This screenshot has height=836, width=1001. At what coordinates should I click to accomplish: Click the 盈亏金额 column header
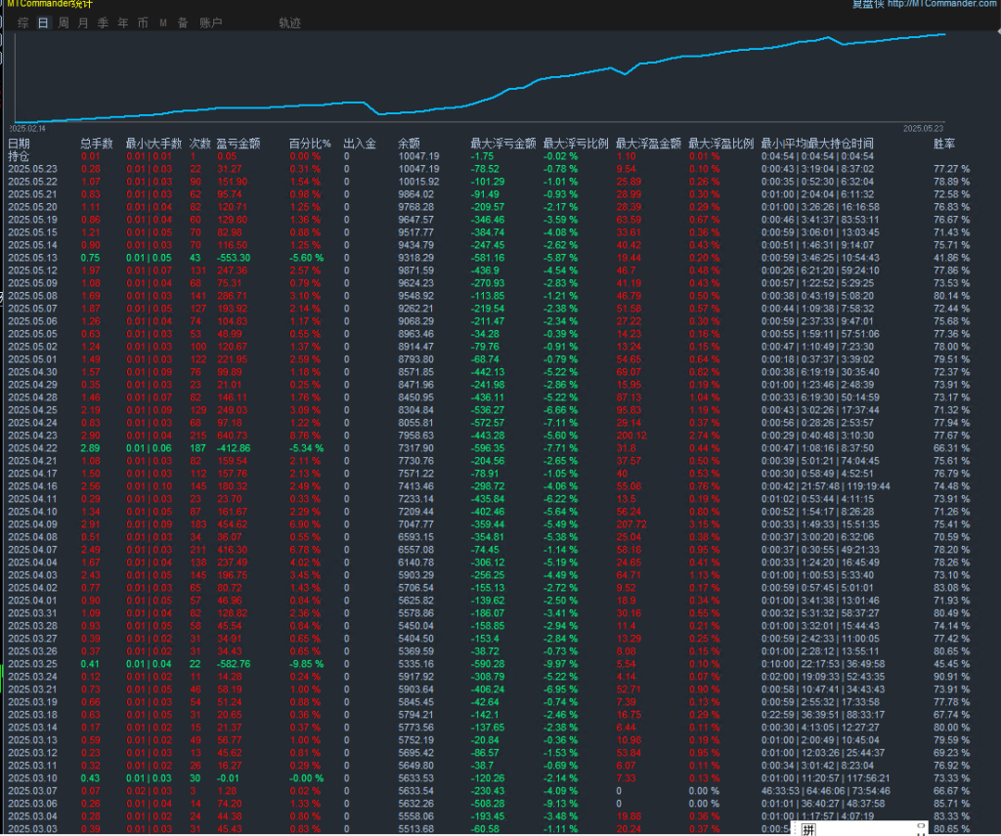coord(238,144)
